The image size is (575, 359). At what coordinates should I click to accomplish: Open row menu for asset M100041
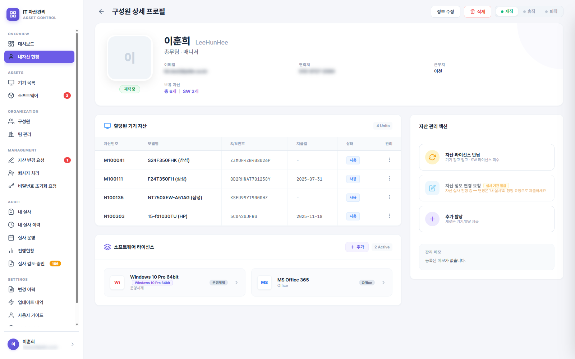coord(389,160)
